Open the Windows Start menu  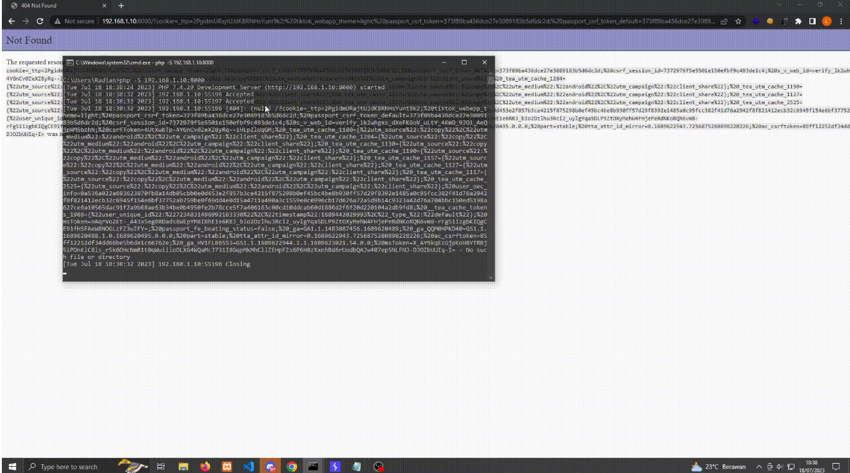(x=11, y=466)
